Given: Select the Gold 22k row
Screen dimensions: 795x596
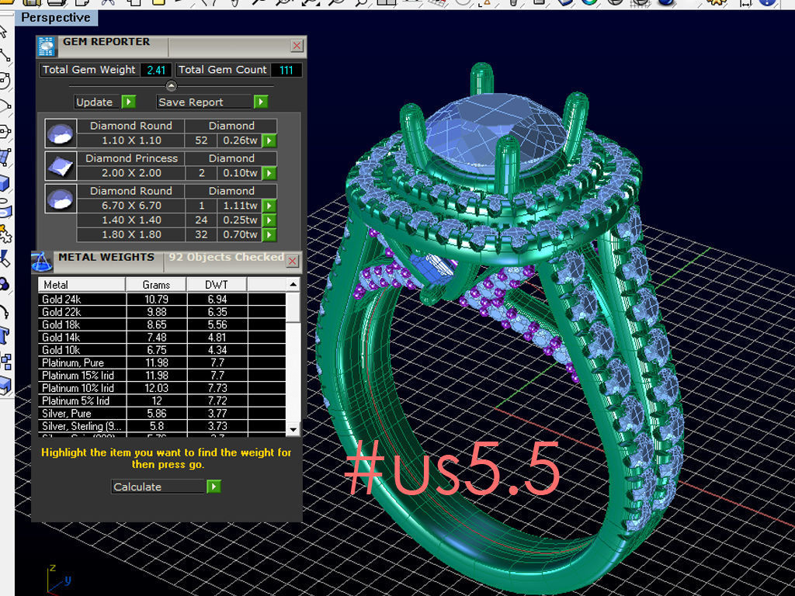Looking at the screenshot, I should pyautogui.click(x=162, y=312).
